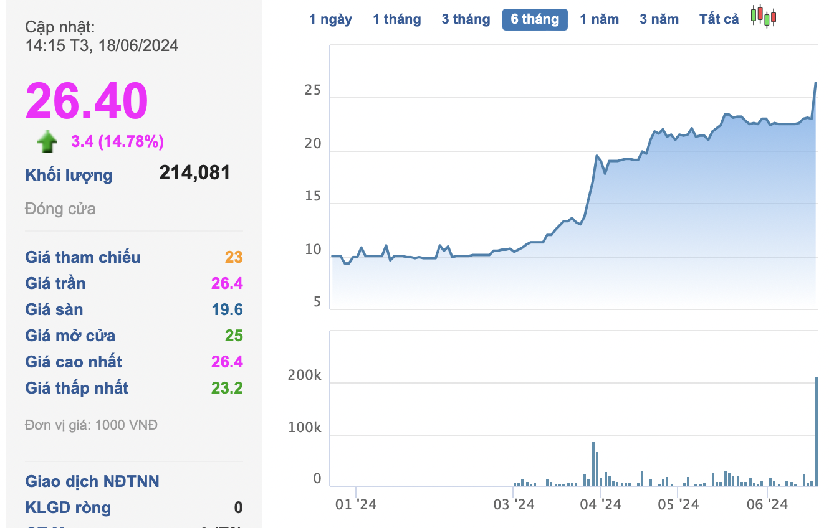Click the latest price peak on the line chart
Screen dimensions: 829x528
(815, 83)
